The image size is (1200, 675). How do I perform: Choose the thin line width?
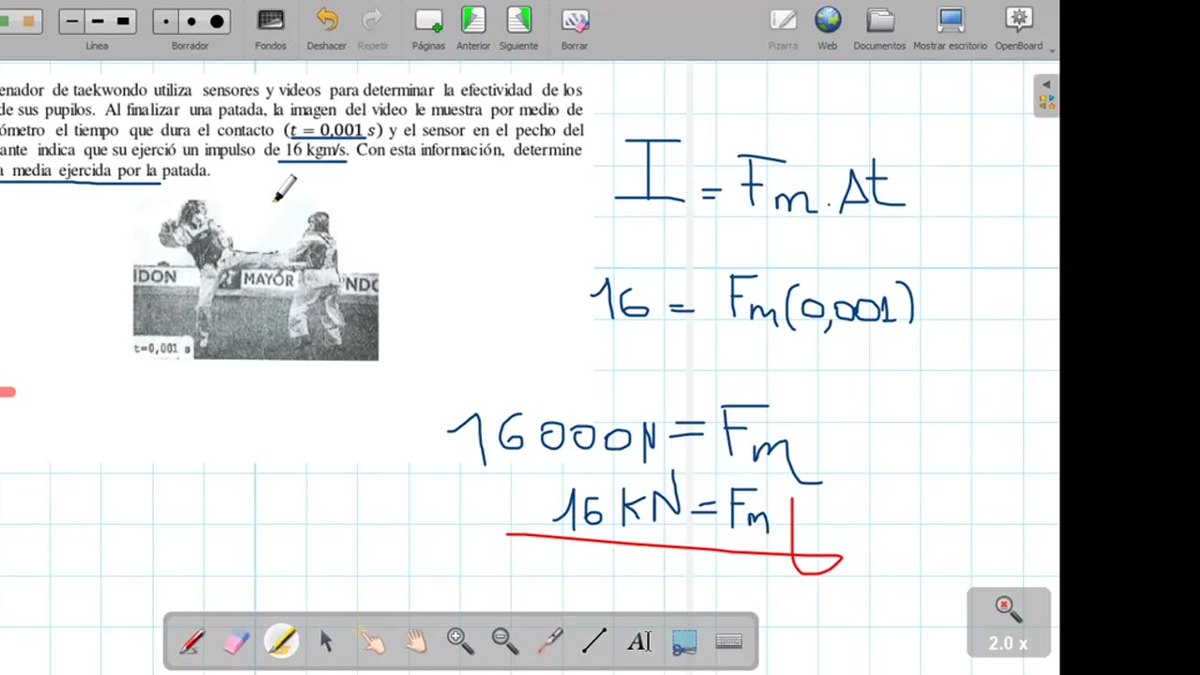(72, 22)
